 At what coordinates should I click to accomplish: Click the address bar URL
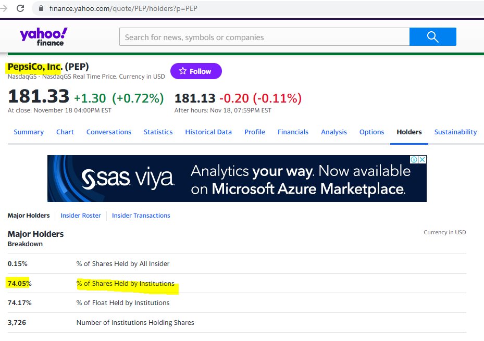(123, 8)
